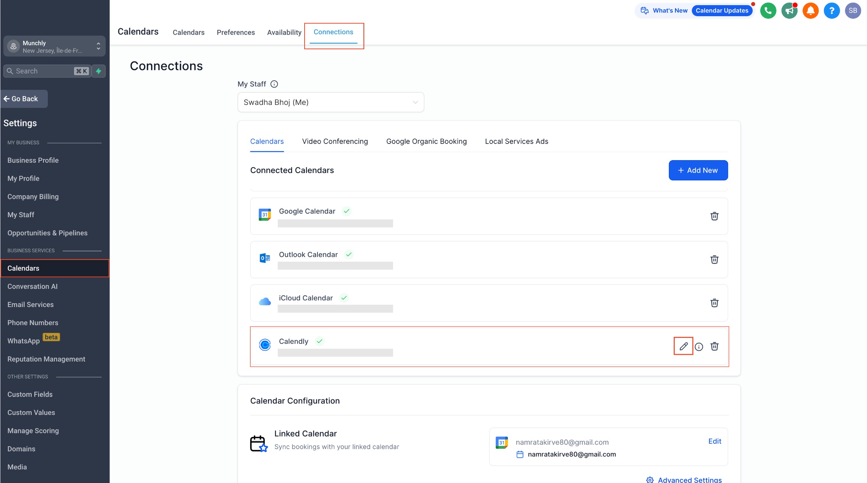Edit the Calendly connection with pencil icon
Image resolution: width=867 pixels, height=483 pixels.
click(683, 346)
